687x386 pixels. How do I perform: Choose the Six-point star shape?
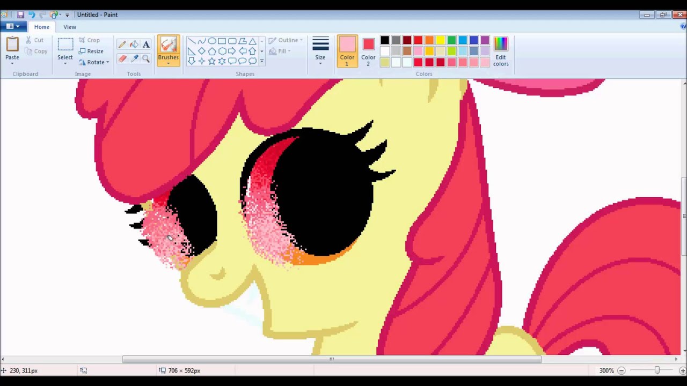click(x=222, y=61)
